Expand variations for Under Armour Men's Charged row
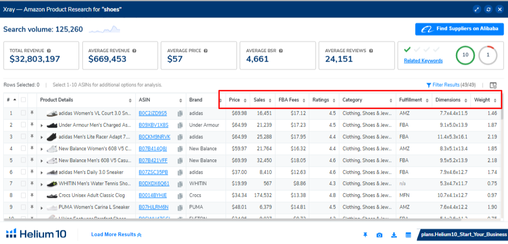 42,125
